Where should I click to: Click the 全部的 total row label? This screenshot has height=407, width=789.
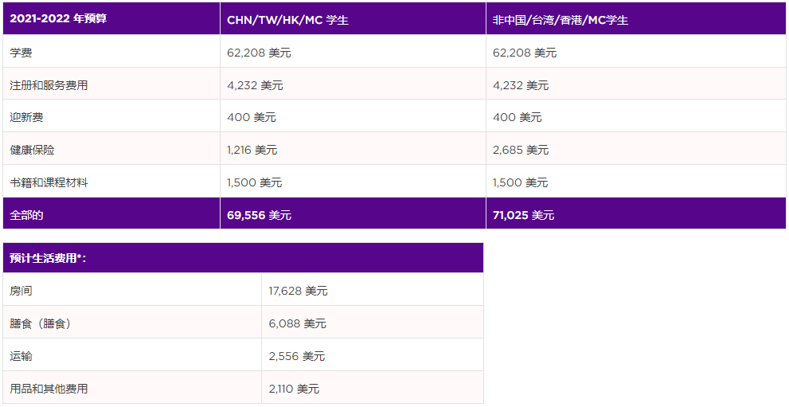26,215
